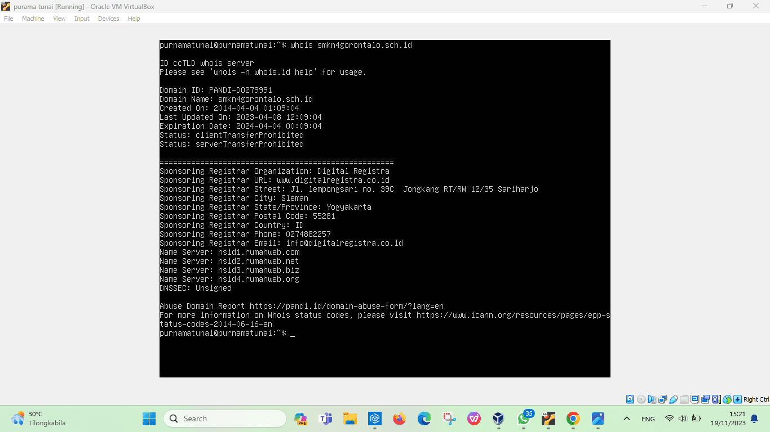
Task: Open the View menu
Action: (59, 19)
